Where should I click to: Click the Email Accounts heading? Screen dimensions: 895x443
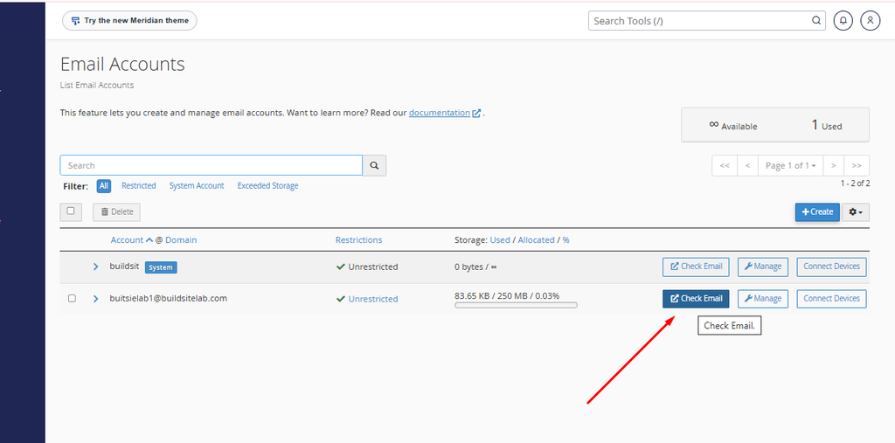(122, 64)
